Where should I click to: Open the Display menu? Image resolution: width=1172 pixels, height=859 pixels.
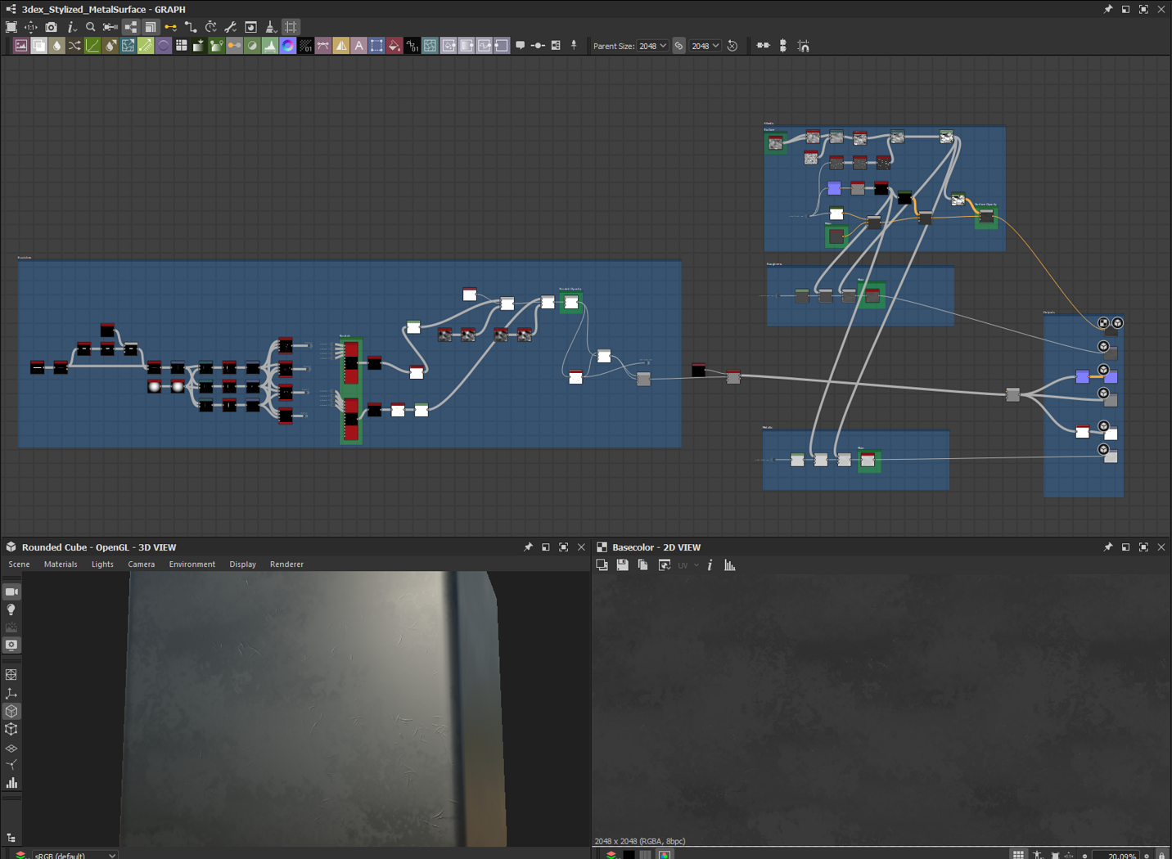point(242,564)
